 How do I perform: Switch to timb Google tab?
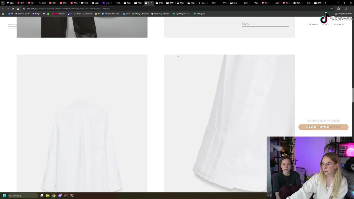coord(85,3)
